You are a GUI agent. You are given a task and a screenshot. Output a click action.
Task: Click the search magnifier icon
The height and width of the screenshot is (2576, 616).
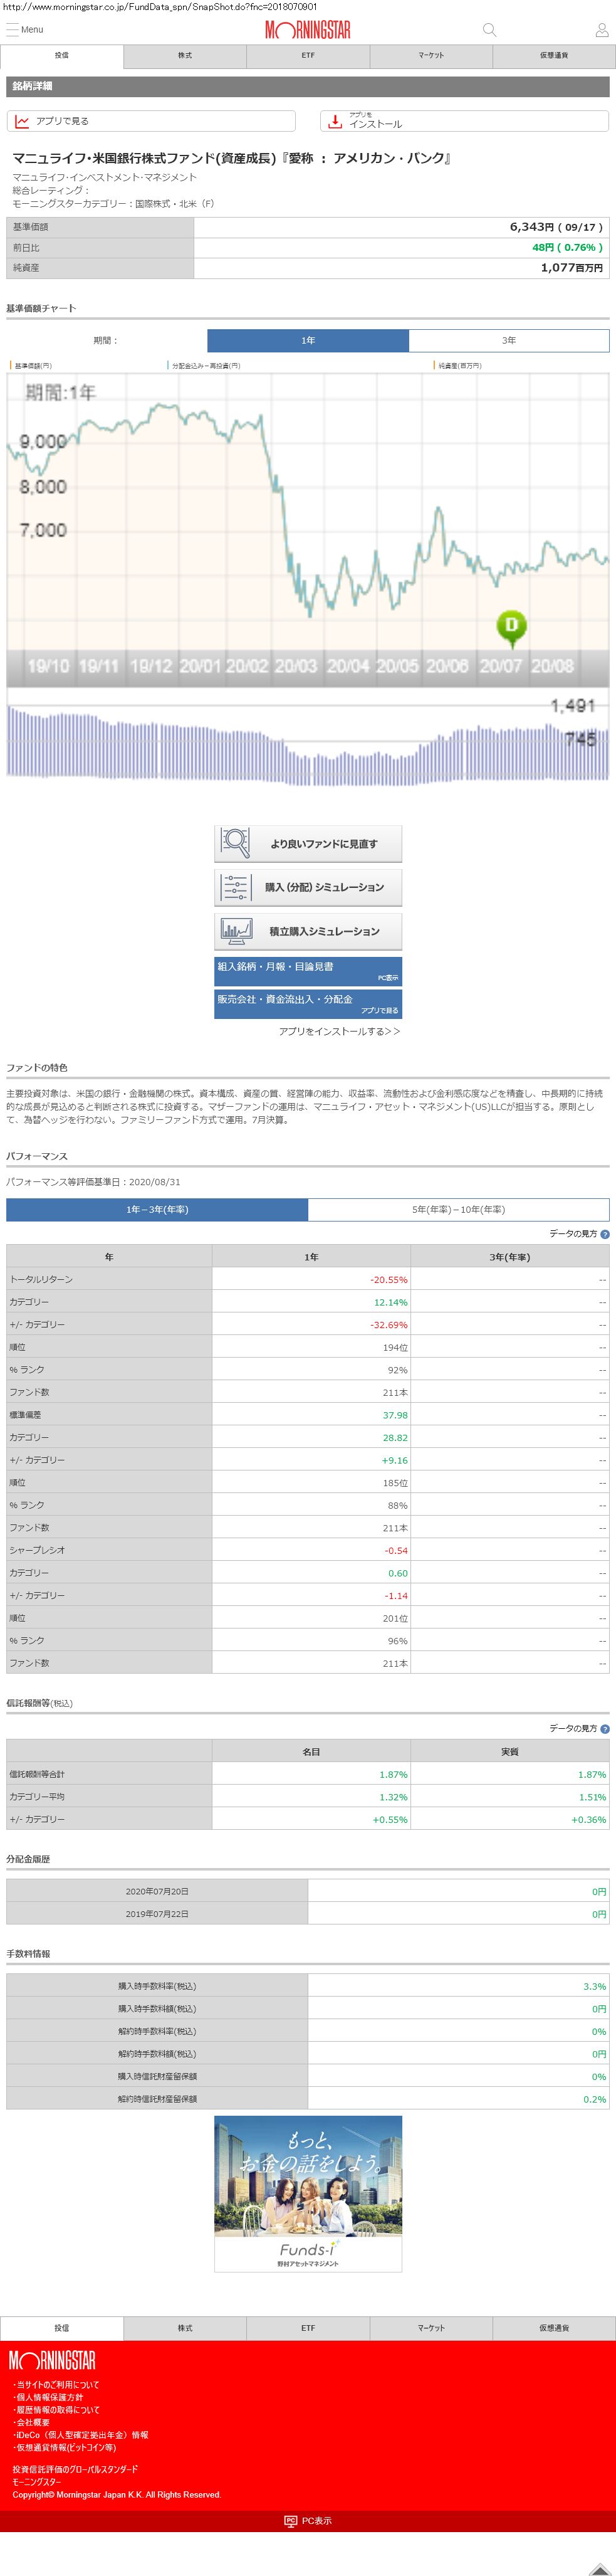[x=489, y=30]
